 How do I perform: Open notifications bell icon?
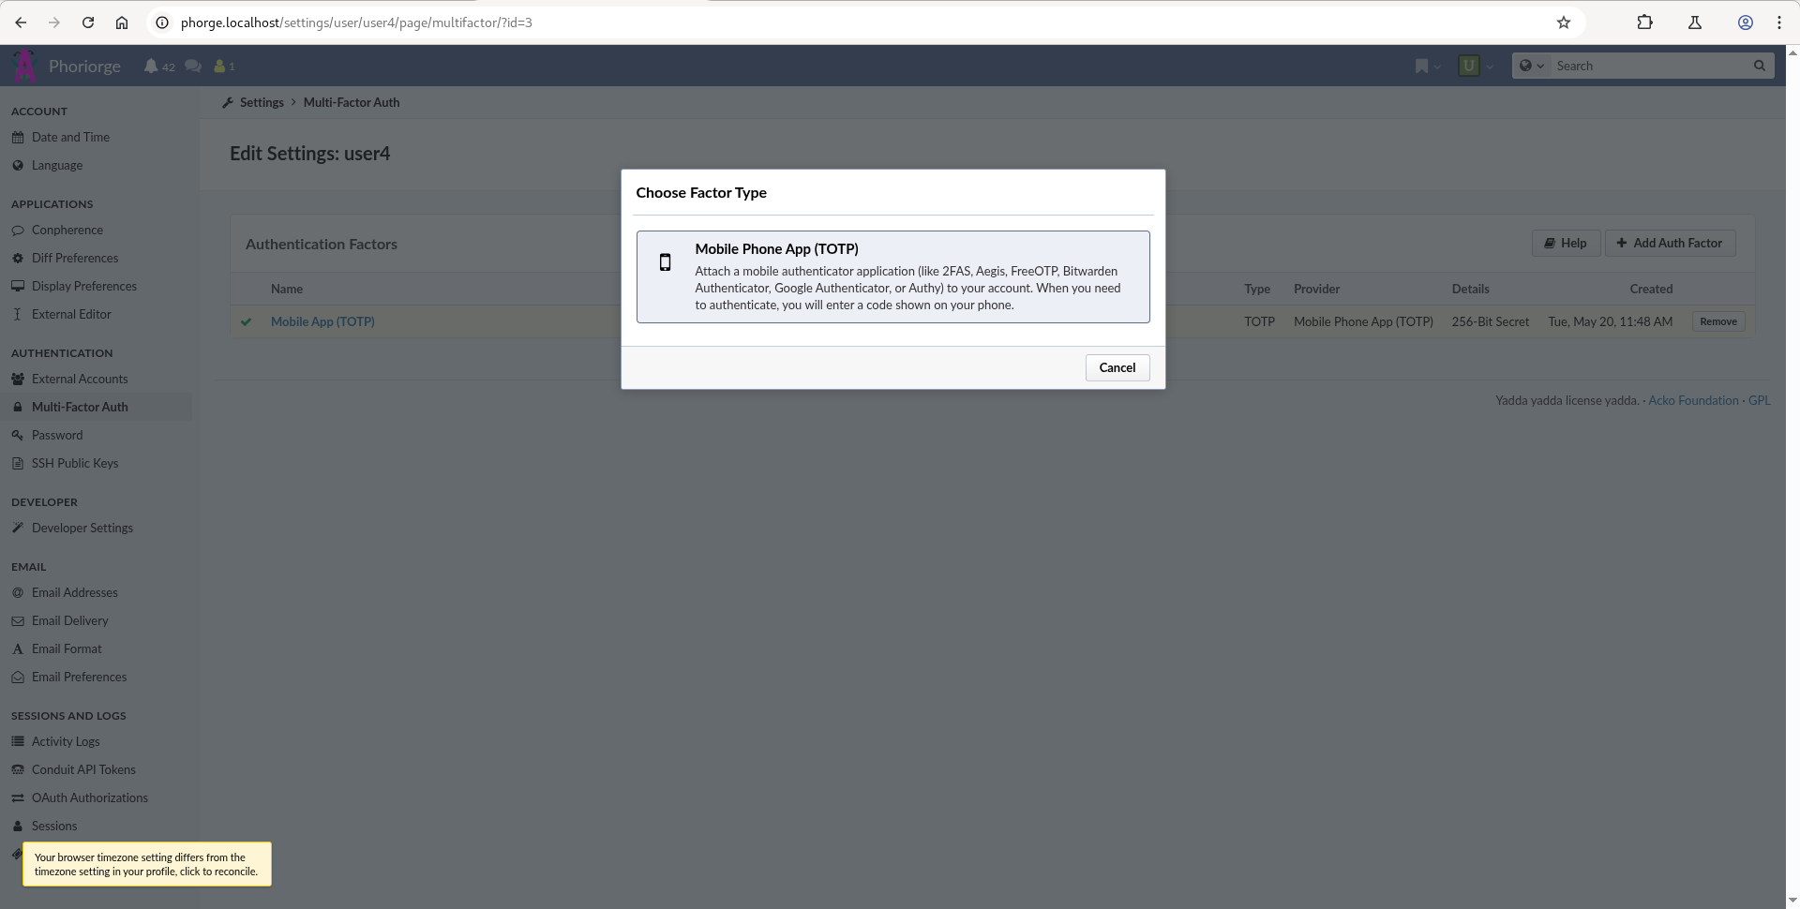(x=158, y=66)
